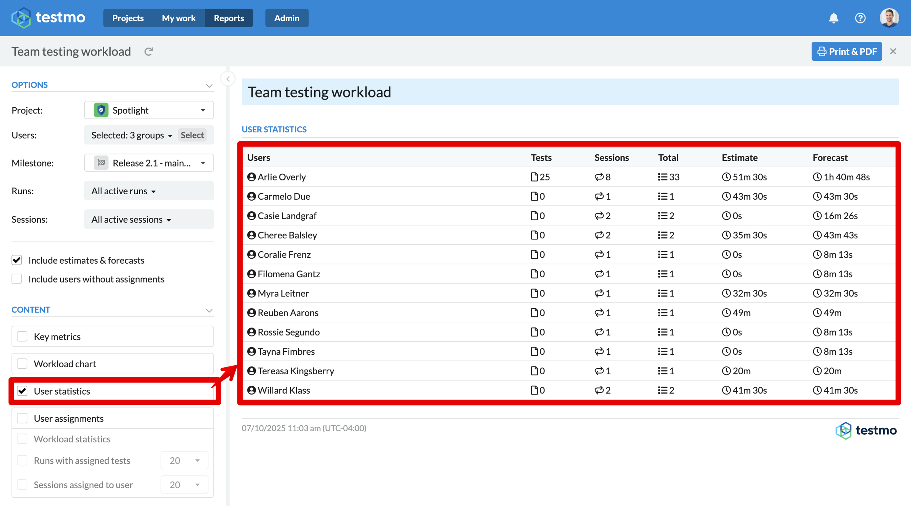This screenshot has width=911, height=506.
Task: Click the Select users button
Action: (x=192, y=135)
